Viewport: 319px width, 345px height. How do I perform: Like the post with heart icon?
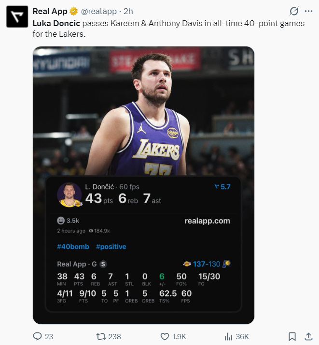point(165,336)
